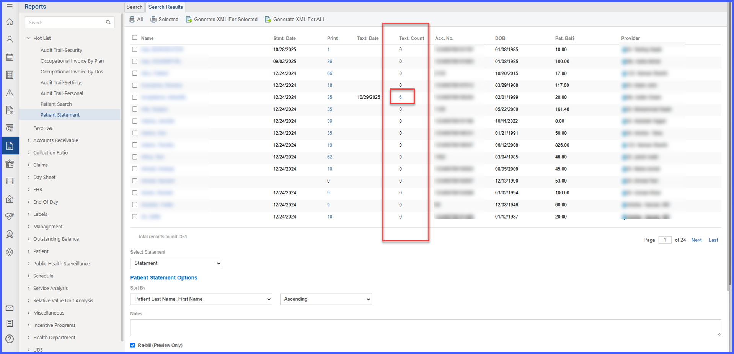The image size is (734, 354).
Task: Expand the Outstanding Balance section
Action: coord(28,239)
